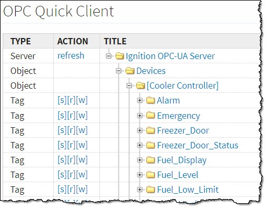Expand the Fuel_Level tag node
Image resolution: width=267 pixels, height=208 pixels.
coord(140,175)
